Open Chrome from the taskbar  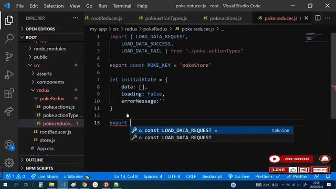pos(84,185)
